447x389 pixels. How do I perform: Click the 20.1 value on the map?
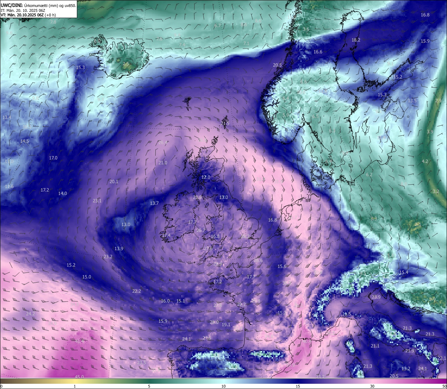[x=114, y=181]
